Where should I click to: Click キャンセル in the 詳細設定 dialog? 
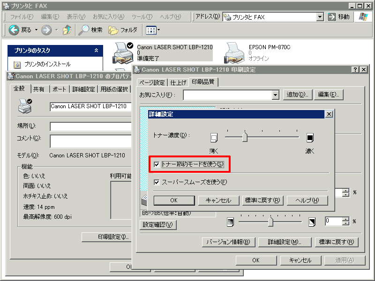click(218, 200)
